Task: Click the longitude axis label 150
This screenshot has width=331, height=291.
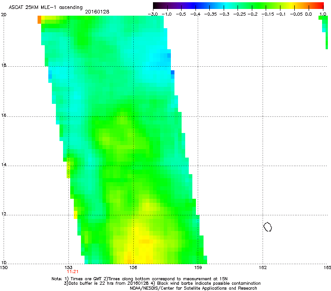Action: click(x=4, y=268)
